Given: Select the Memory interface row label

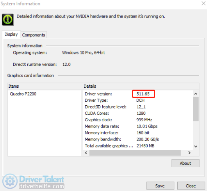Looking at the screenshot, I should (102, 133).
